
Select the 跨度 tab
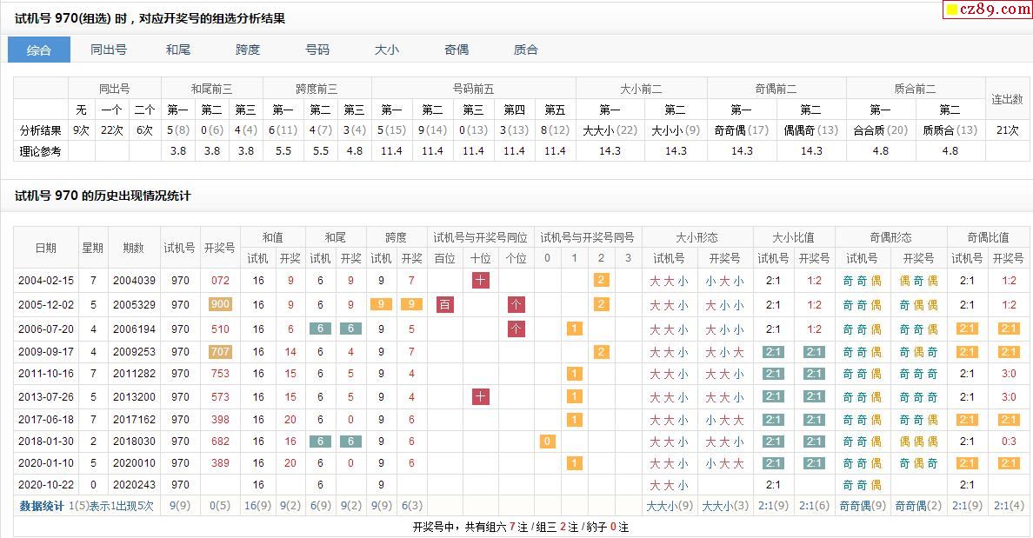pyautogui.click(x=248, y=50)
